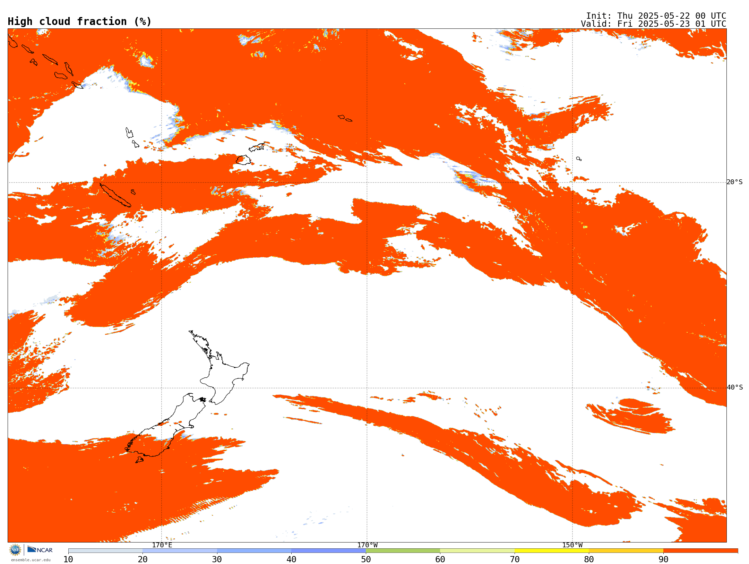Click the 50-60 green colorbar segment

(x=403, y=551)
